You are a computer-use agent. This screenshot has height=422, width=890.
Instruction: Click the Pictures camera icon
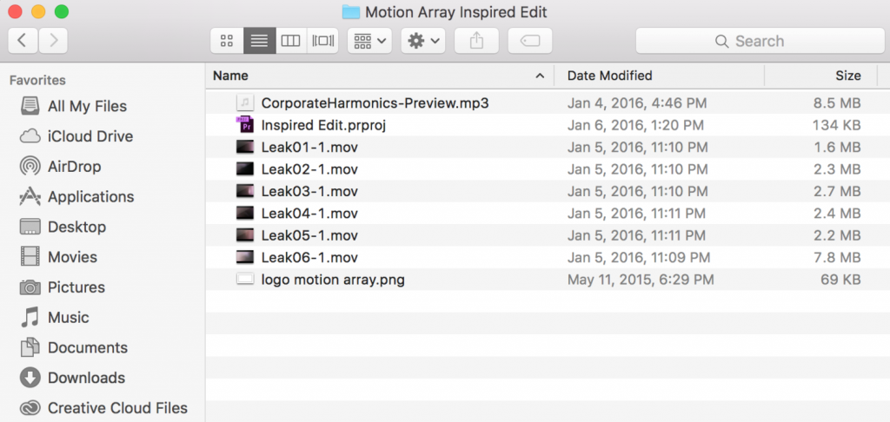point(30,287)
